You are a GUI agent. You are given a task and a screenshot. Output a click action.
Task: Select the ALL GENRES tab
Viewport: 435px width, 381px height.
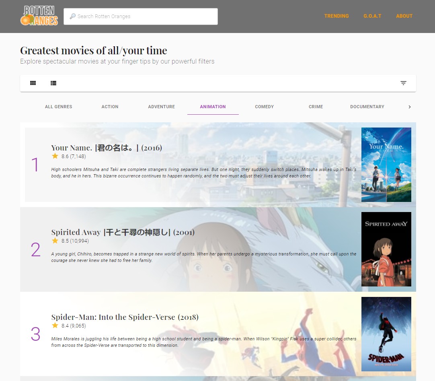click(x=59, y=107)
